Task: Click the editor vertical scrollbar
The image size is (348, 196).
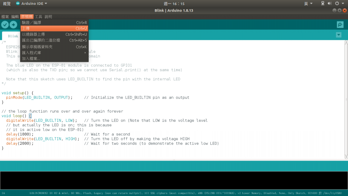Action: [346, 100]
